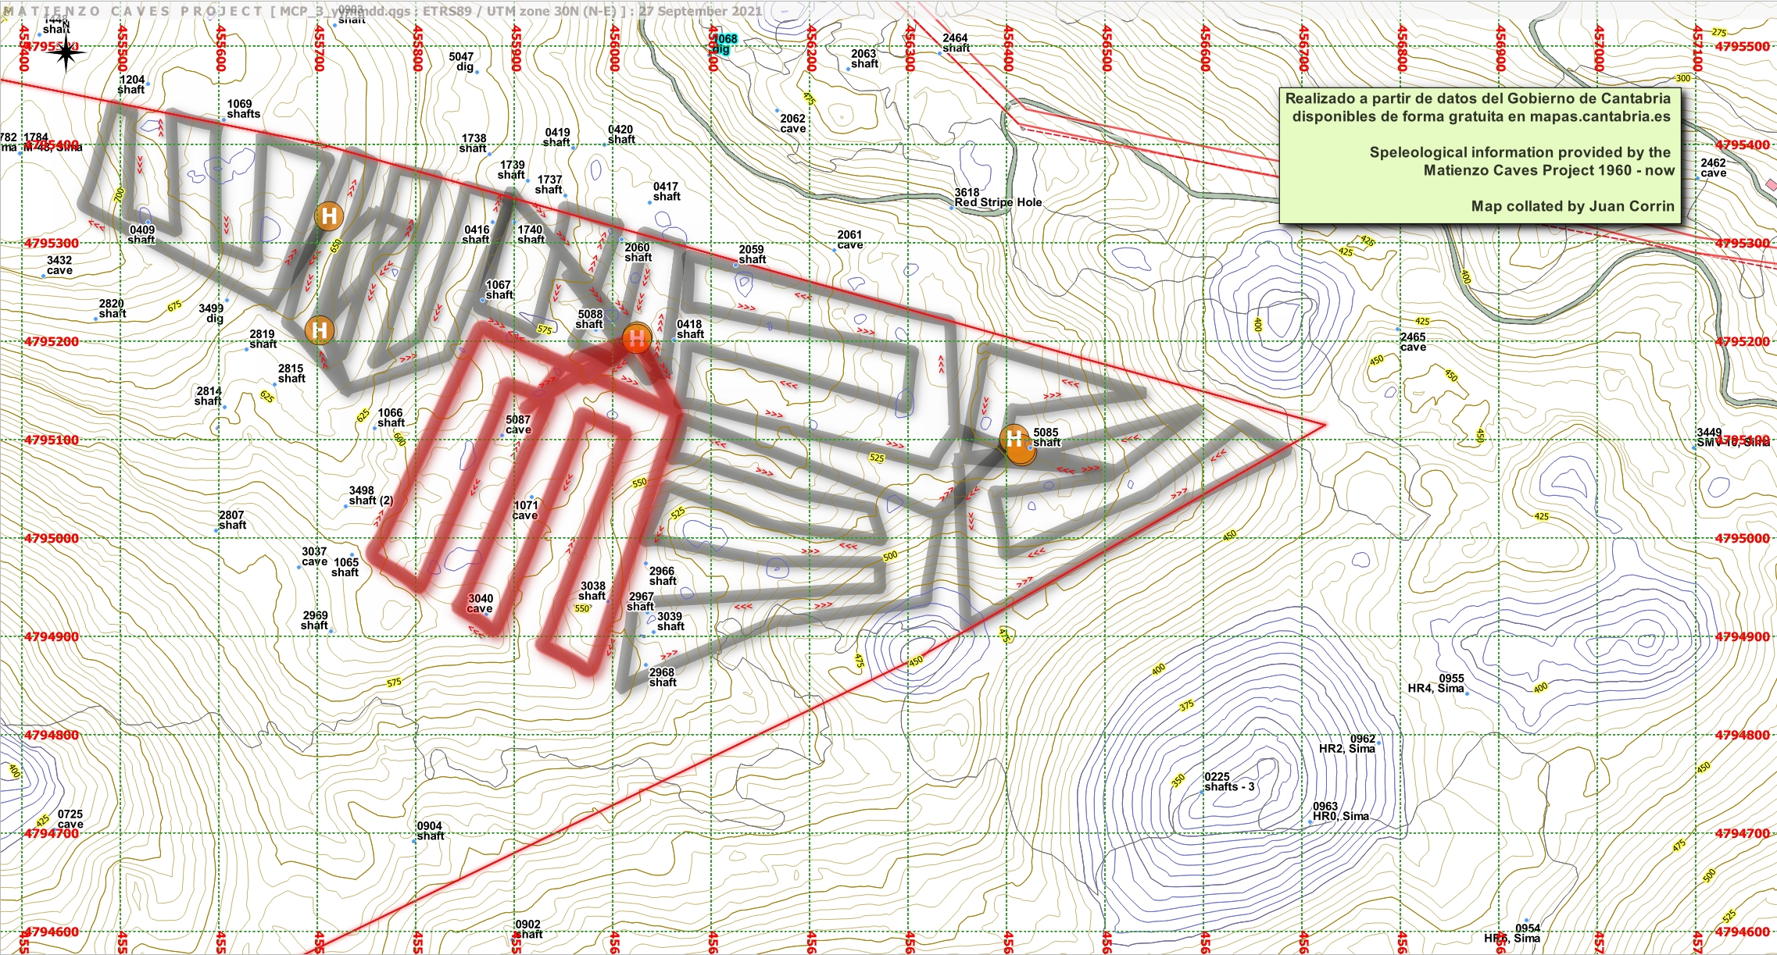Select the H marker beside 5085 shaft

1016,440
